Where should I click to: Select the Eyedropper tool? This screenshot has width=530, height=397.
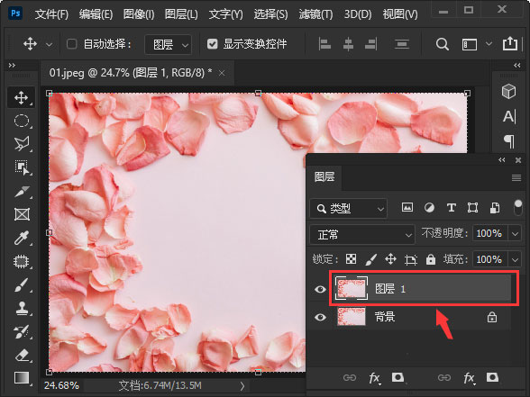[x=22, y=238]
